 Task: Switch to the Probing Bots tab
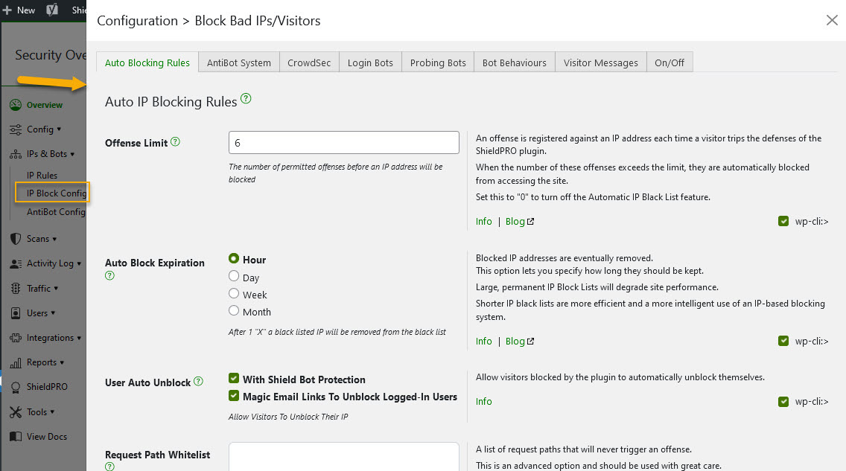[438, 63]
